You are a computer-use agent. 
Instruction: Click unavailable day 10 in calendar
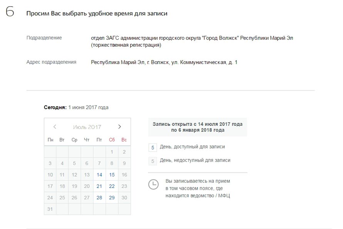coord(50,175)
